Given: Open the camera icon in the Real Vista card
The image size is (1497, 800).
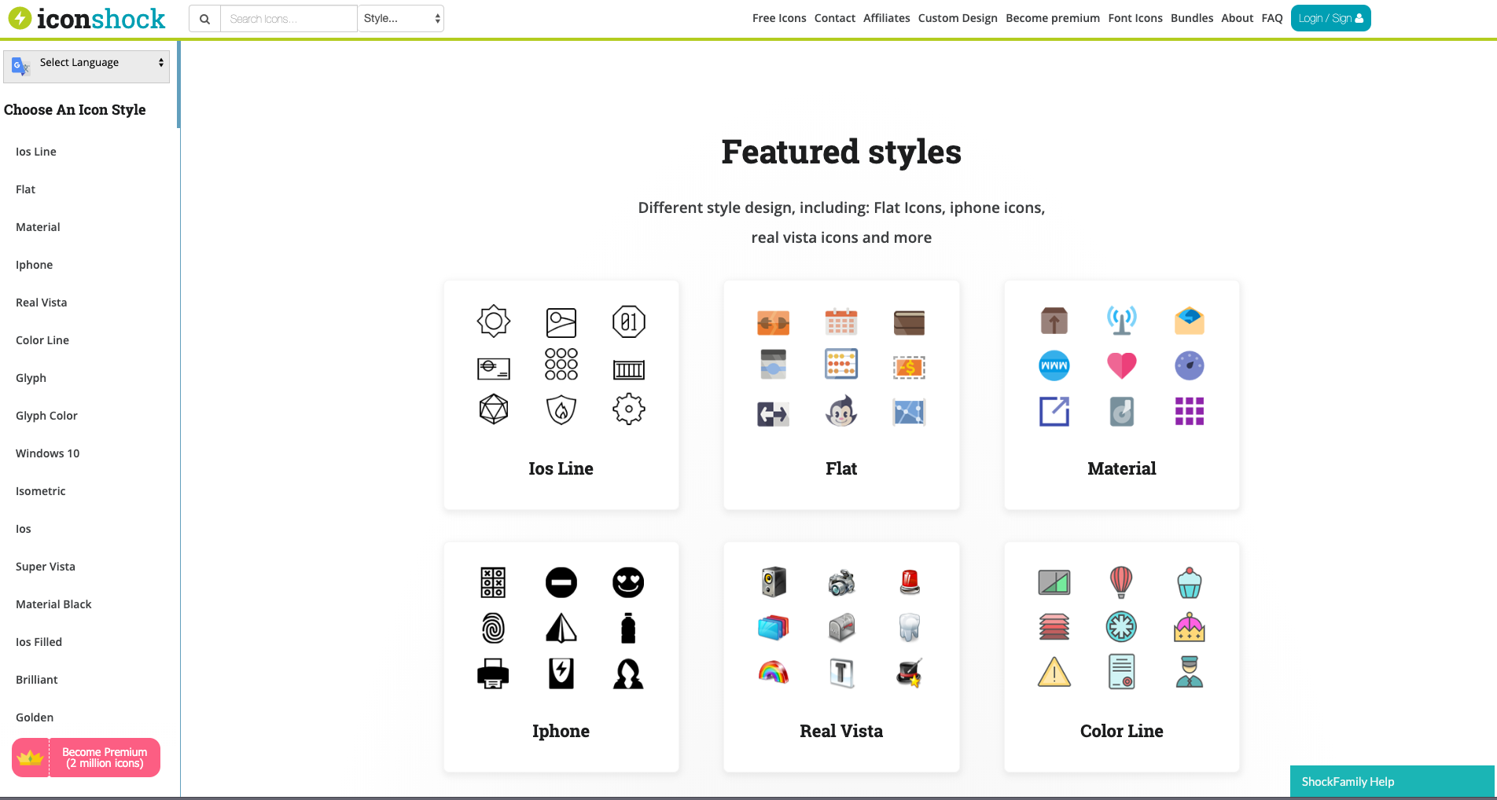Looking at the screenshot, I should tap(840, 582).
